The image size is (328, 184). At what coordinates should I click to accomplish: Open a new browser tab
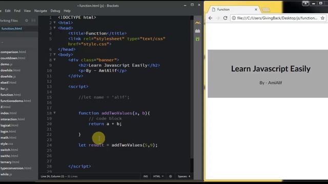click(266, 10)
